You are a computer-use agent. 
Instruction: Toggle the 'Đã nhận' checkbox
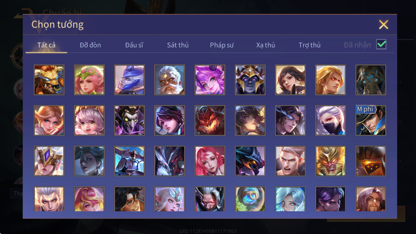coord(381,44)
